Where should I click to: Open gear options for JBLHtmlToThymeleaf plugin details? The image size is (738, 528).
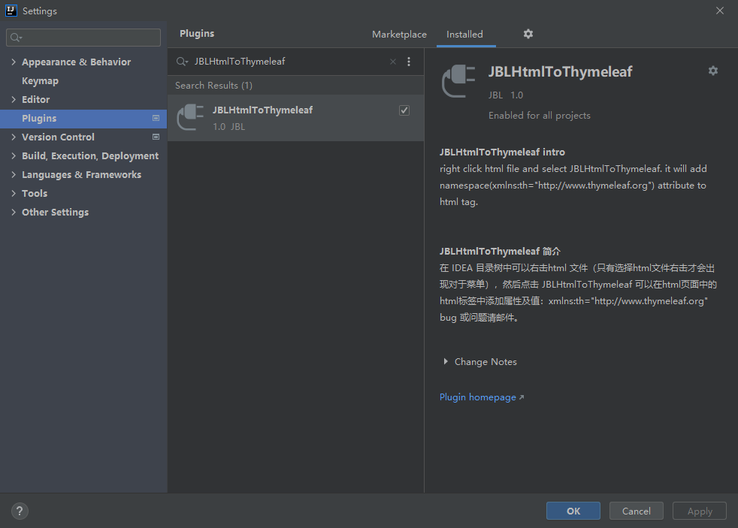713,71
